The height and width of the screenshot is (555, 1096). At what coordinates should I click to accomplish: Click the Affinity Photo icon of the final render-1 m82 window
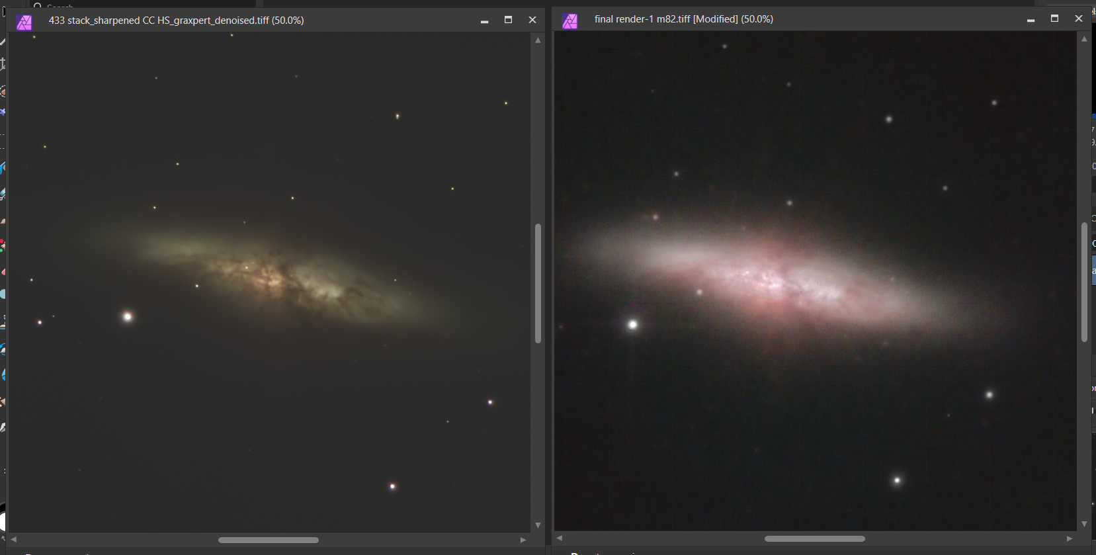pos(569,21)
